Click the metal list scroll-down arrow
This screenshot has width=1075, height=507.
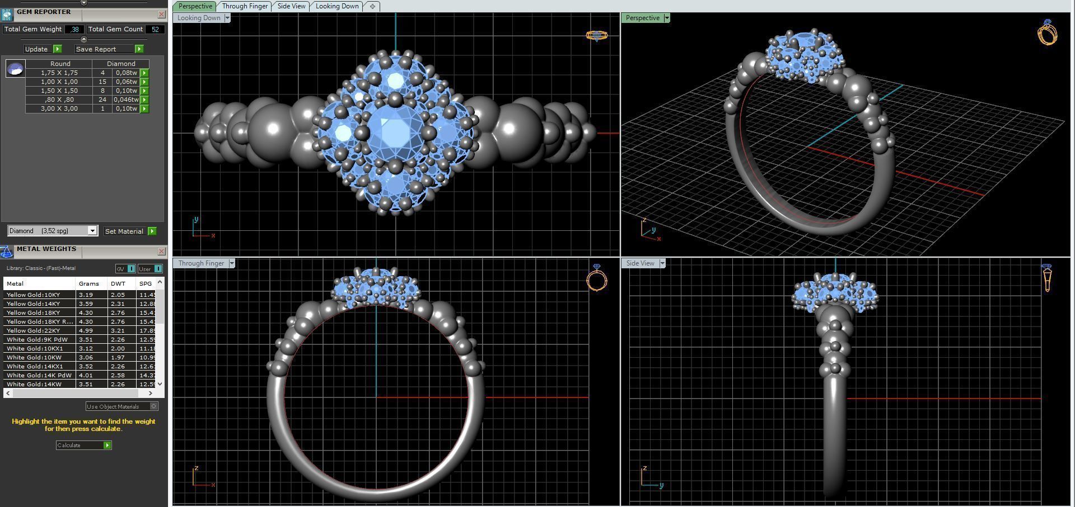coord(160,384)
